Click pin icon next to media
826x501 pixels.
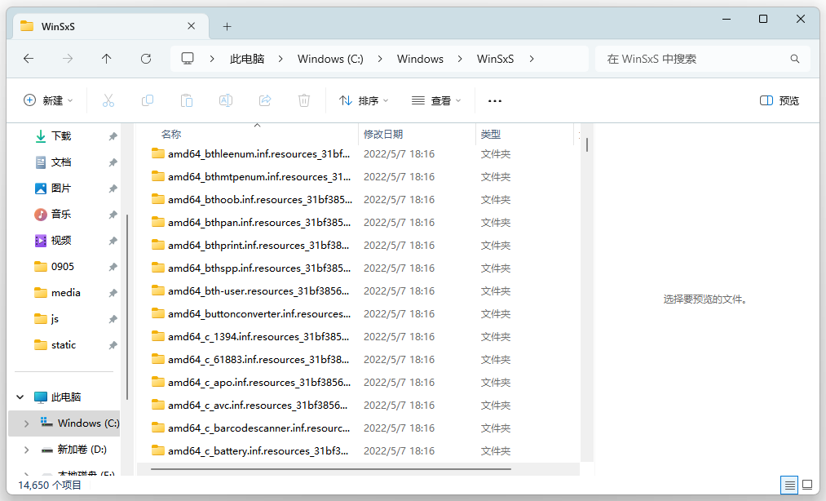click(113, 293)
